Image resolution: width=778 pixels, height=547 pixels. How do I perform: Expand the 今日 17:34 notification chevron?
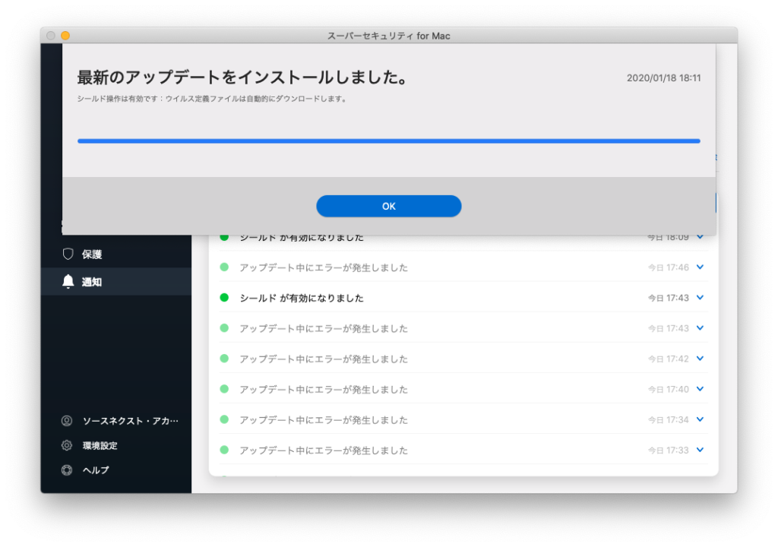700,419
